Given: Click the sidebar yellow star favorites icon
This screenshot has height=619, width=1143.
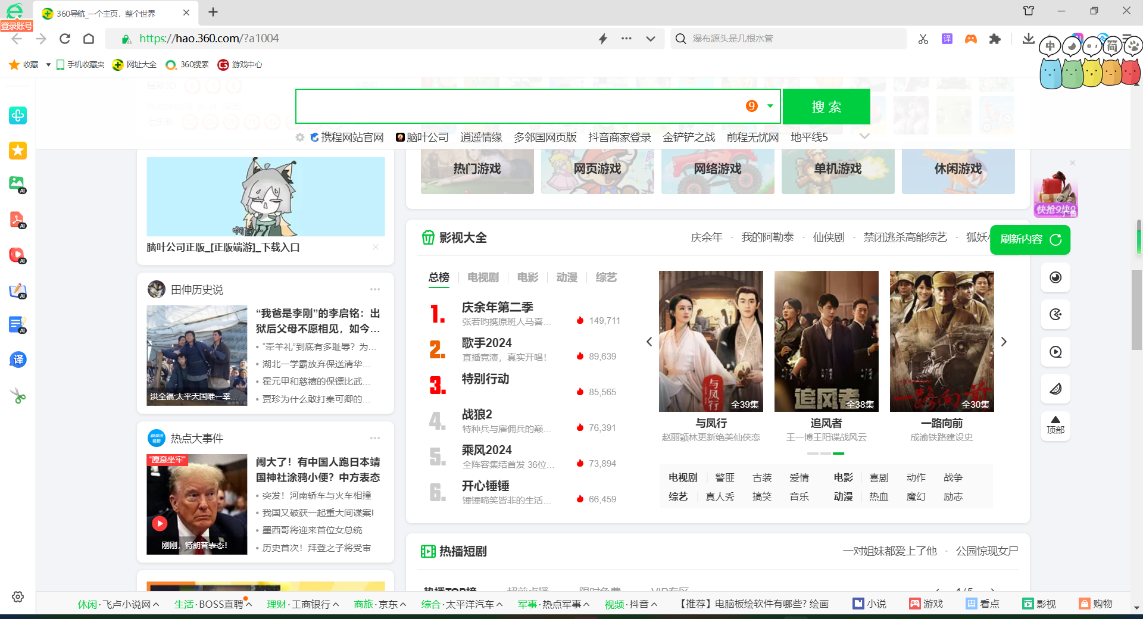Looking at the screenshot, I should click(18, 151).
